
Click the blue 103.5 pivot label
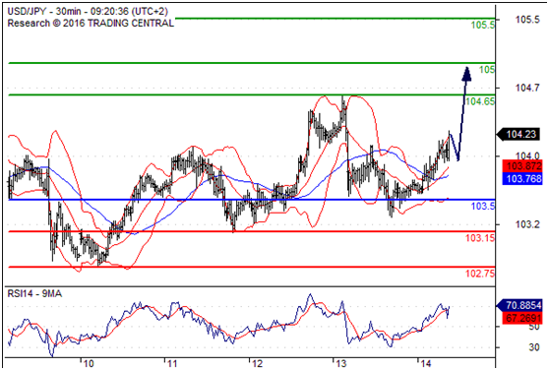click(483, 207)
